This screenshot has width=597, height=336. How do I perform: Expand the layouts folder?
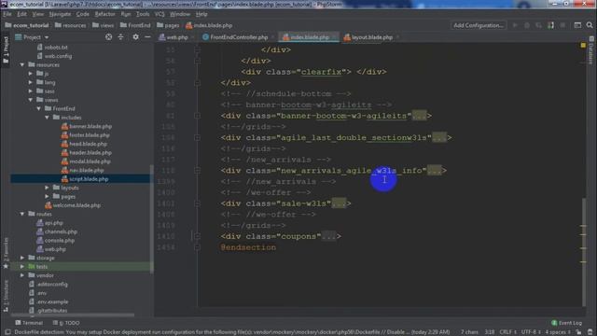click(48, 188)
